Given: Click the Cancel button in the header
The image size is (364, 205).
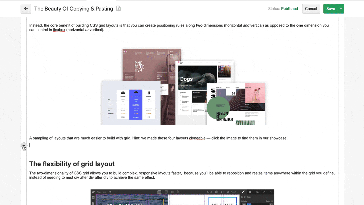Looking at the screenshot, I should point(311,9).
